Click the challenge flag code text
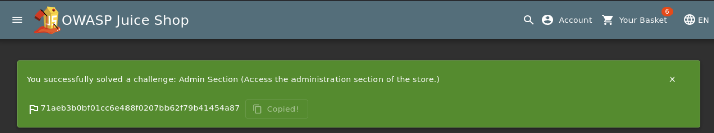 pyautogui.click(x=140, y=108)
